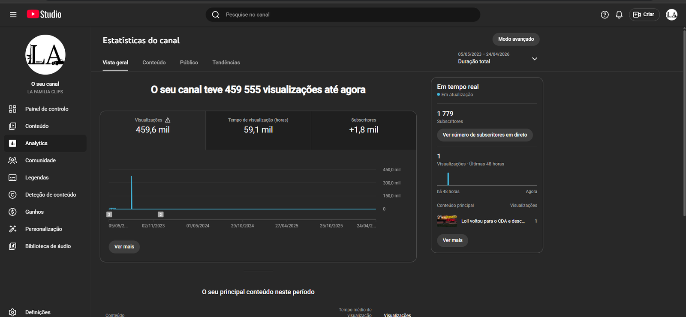686x317 pixels.
Task: Click the YouTube Studio logo
Action: pyautogui.click(x=44, y=14)
